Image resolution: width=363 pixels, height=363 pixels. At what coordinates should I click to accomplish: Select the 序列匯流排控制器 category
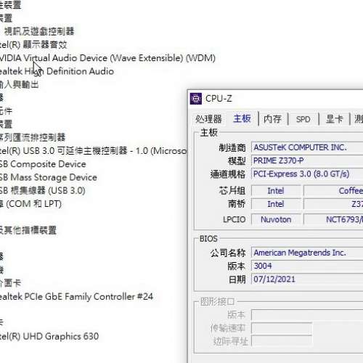point(33,137)
